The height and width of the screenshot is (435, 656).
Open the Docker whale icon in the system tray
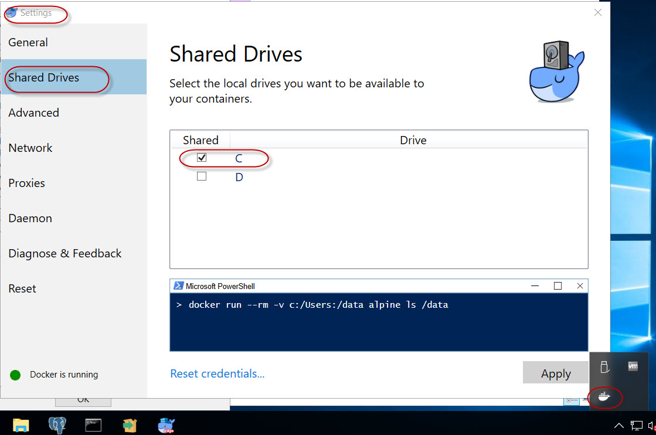(x=604, y=397)
